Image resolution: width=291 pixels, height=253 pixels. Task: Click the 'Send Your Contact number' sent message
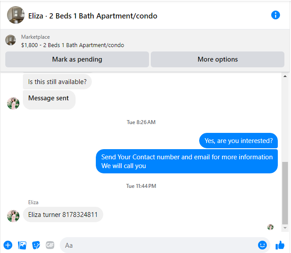tap(187, 161)
